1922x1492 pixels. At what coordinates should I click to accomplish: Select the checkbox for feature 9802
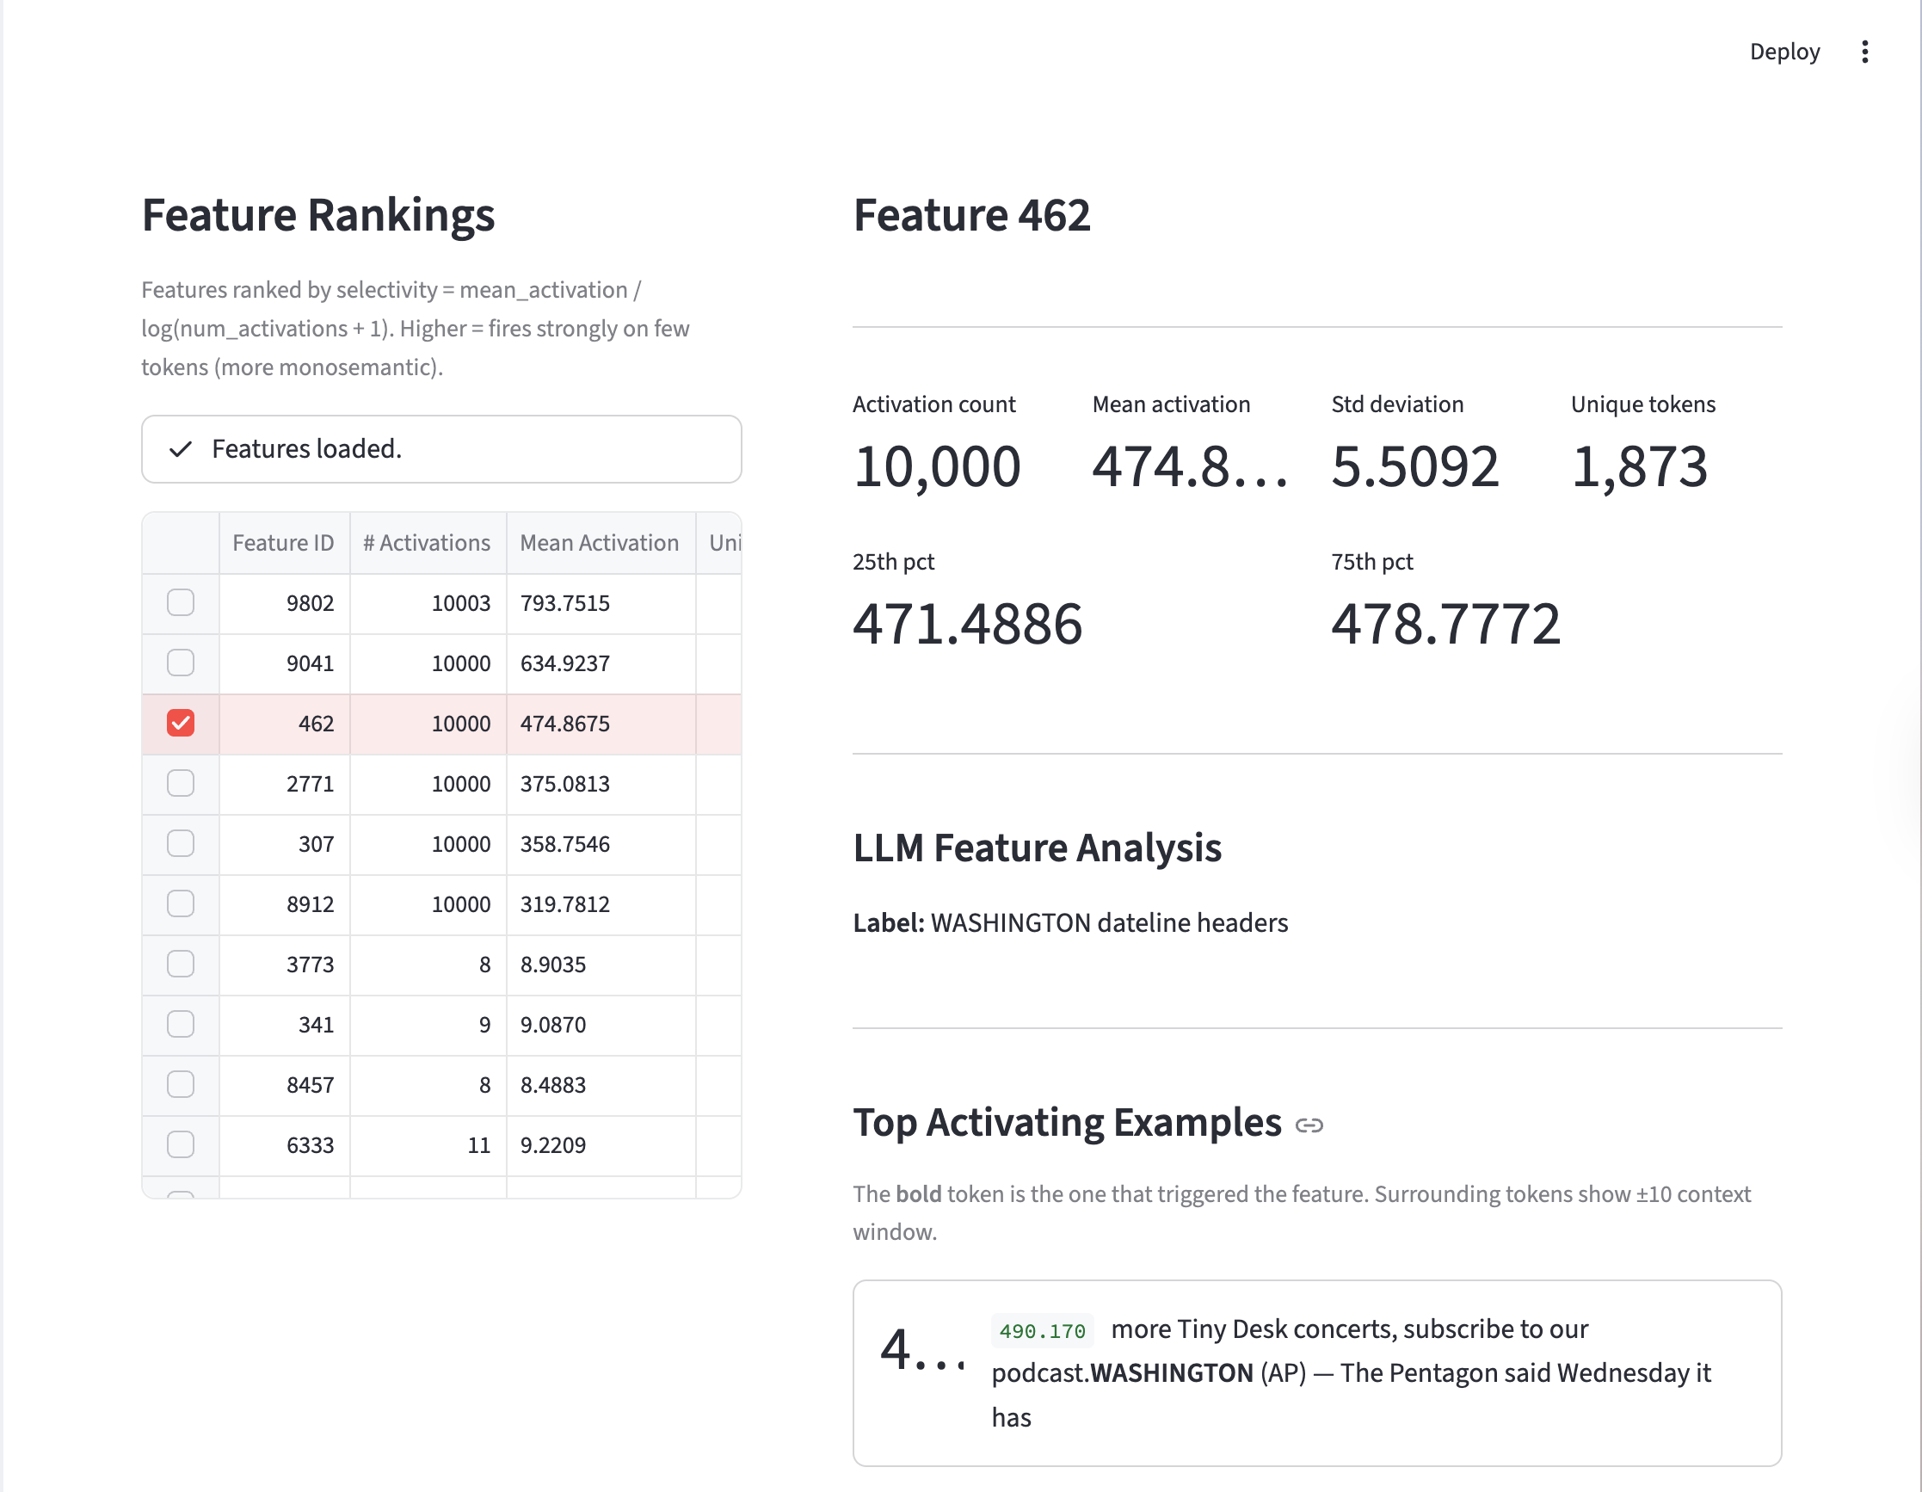(181, 603)
